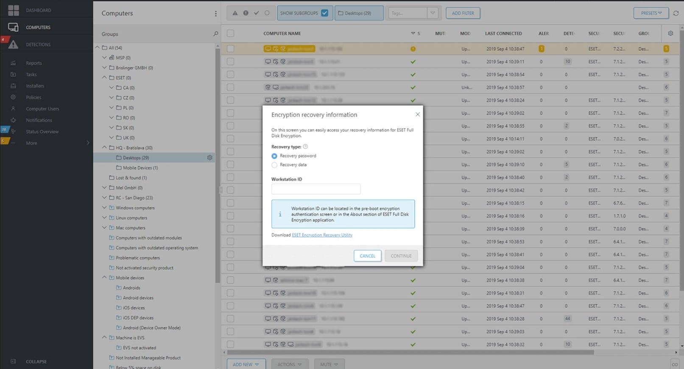The width and height of the screenshot is (684, 369).
Task: Open Policies in the sidebar
Action: point(34,98)
